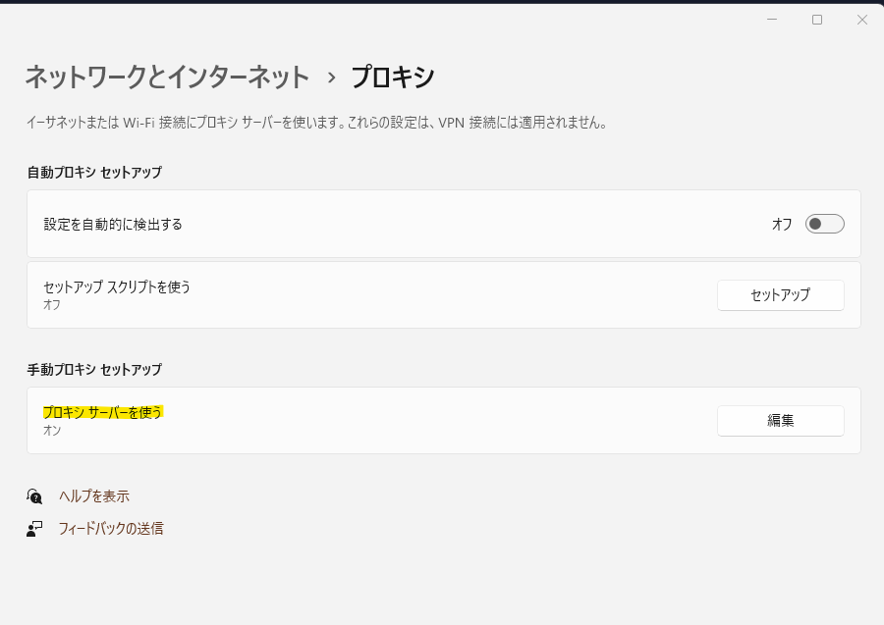Image resolution: width=884 pixels, height=625 pixels.
Task: Click the オフ label beside the detect-settings switch
Action: coord(783,224)
